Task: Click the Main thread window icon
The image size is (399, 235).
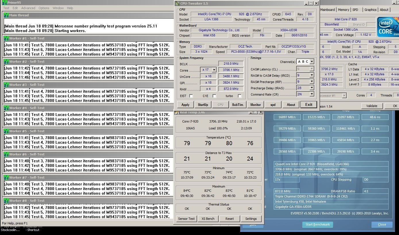Action: point(6,15)
